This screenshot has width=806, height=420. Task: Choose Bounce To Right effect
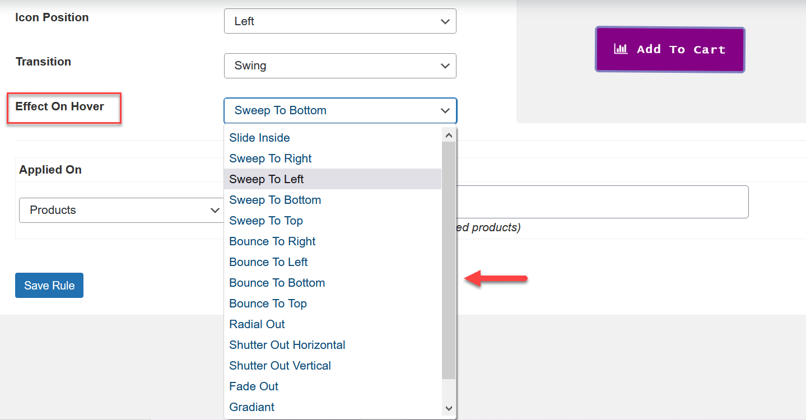coord(272,241)
